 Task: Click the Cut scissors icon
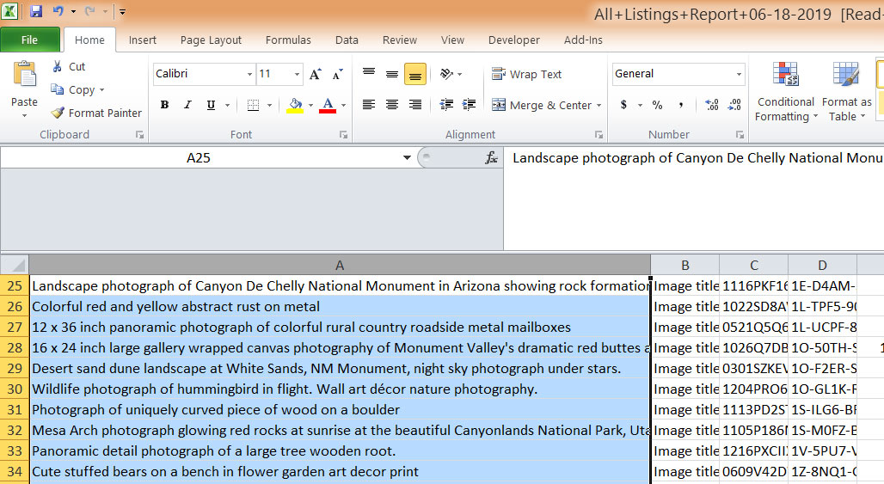pyautogui.click(x=58, y=66)
